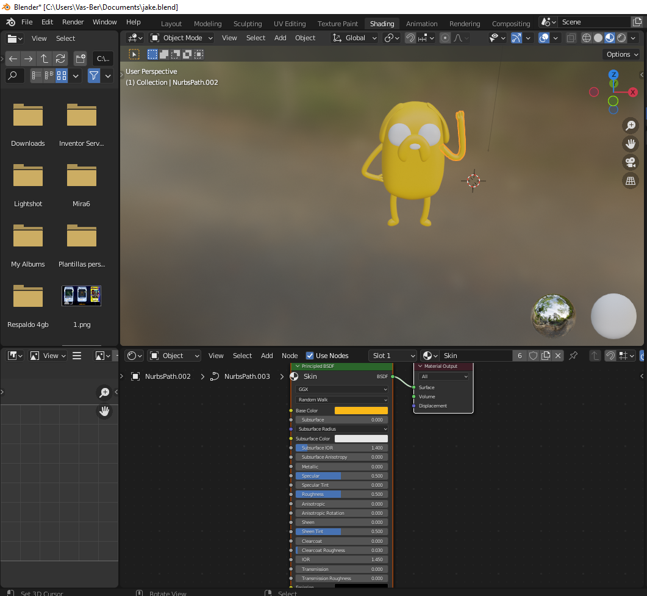Screen dimensions: 647x596
Task: Click material user count 6 button
Action: pyautogui.click(x=520, y=356)
